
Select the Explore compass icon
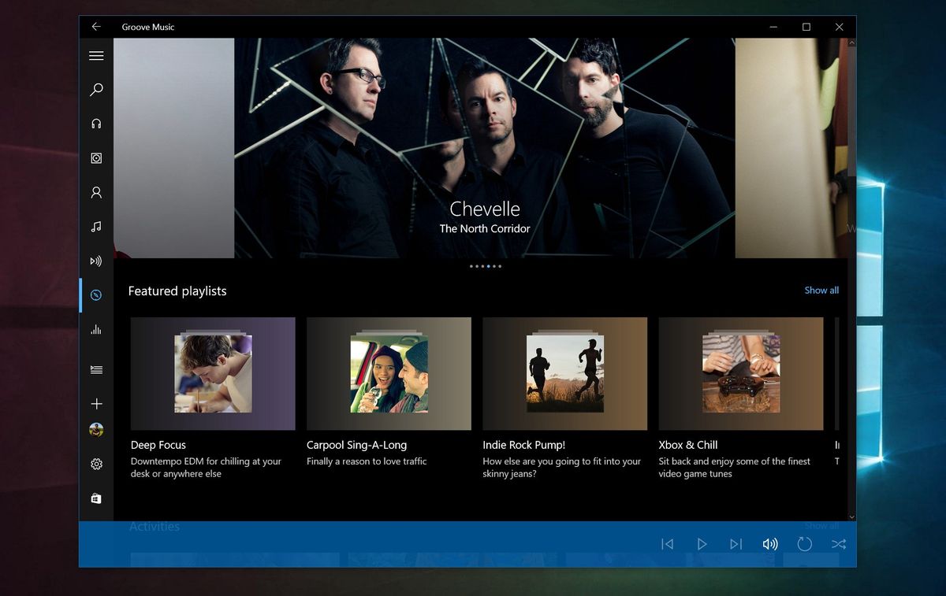tap(96, 294)
